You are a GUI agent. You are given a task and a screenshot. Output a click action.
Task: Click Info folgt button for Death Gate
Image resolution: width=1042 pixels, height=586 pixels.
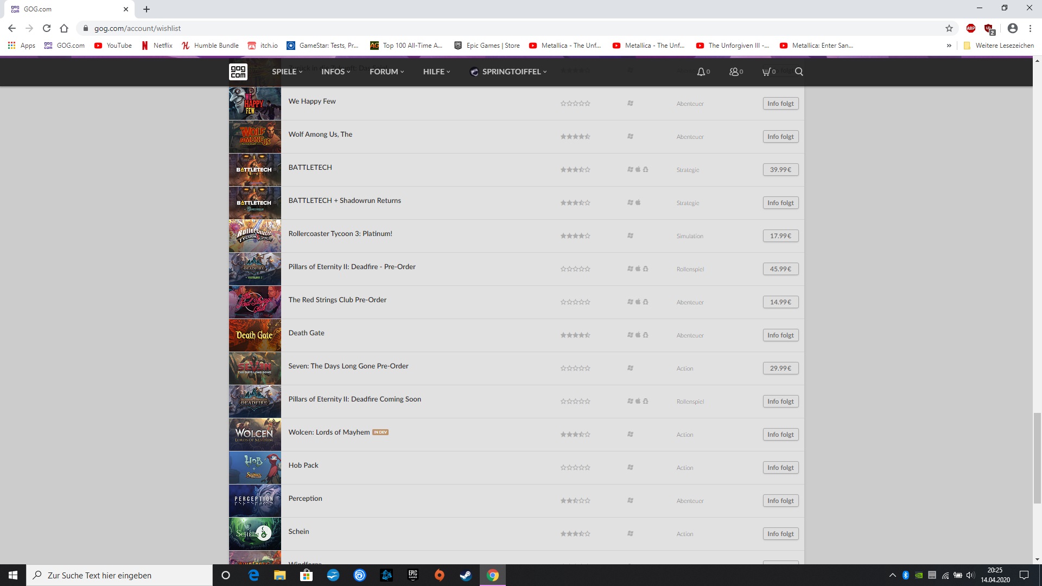pos(780,335)
